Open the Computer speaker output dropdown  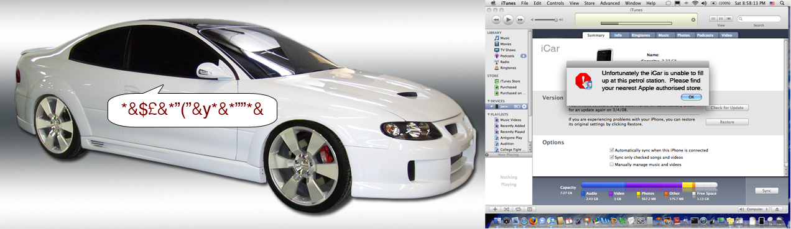click(x=754, y=209)
